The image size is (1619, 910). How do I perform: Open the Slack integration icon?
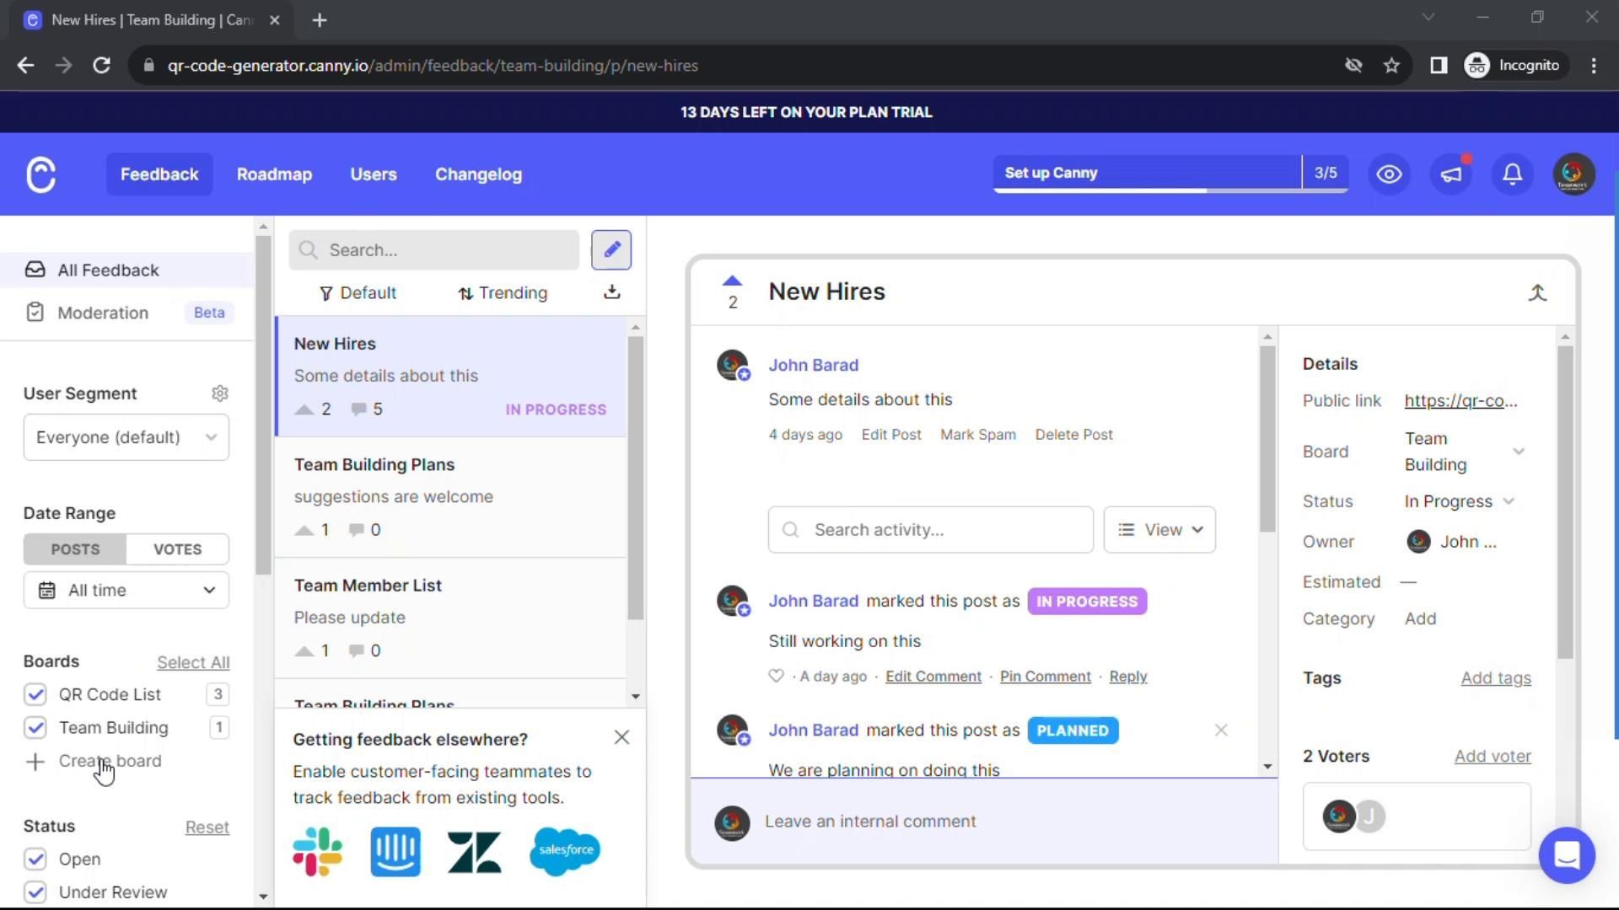318,851
